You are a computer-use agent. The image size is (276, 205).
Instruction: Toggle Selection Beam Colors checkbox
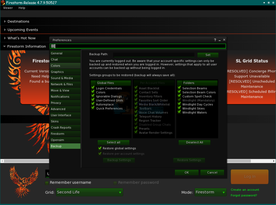click(x=179, y=92)
